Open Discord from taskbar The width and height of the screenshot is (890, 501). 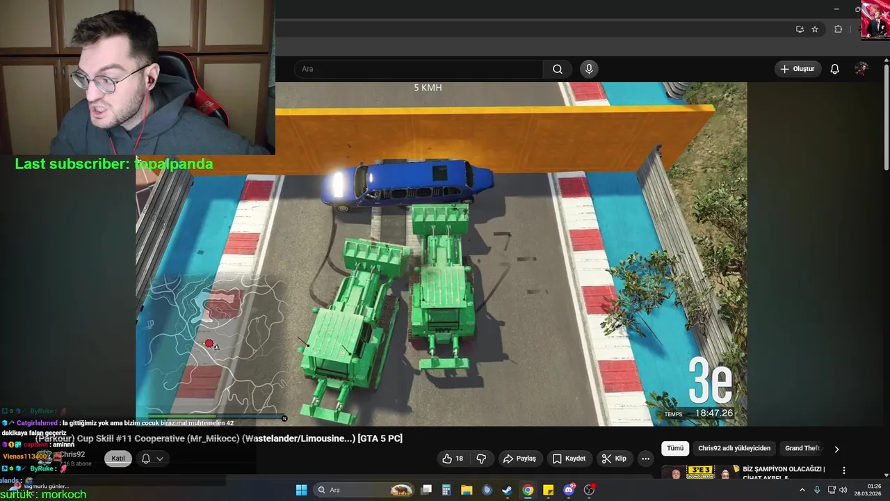coord(569,490)
